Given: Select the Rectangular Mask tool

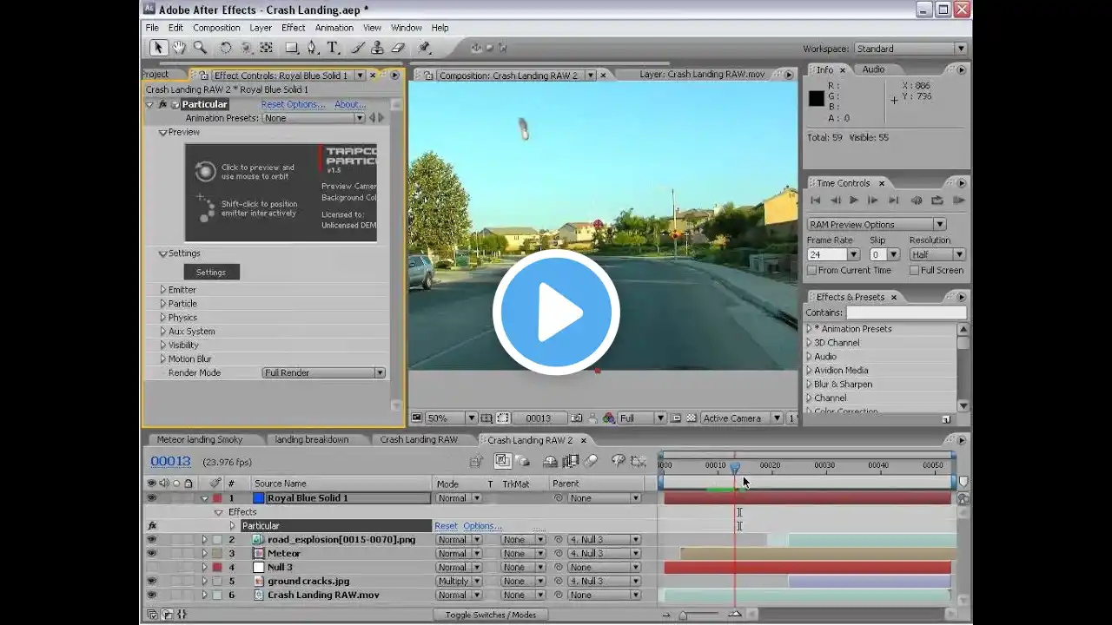Looking at the screenshot, I should coord(292,49).
